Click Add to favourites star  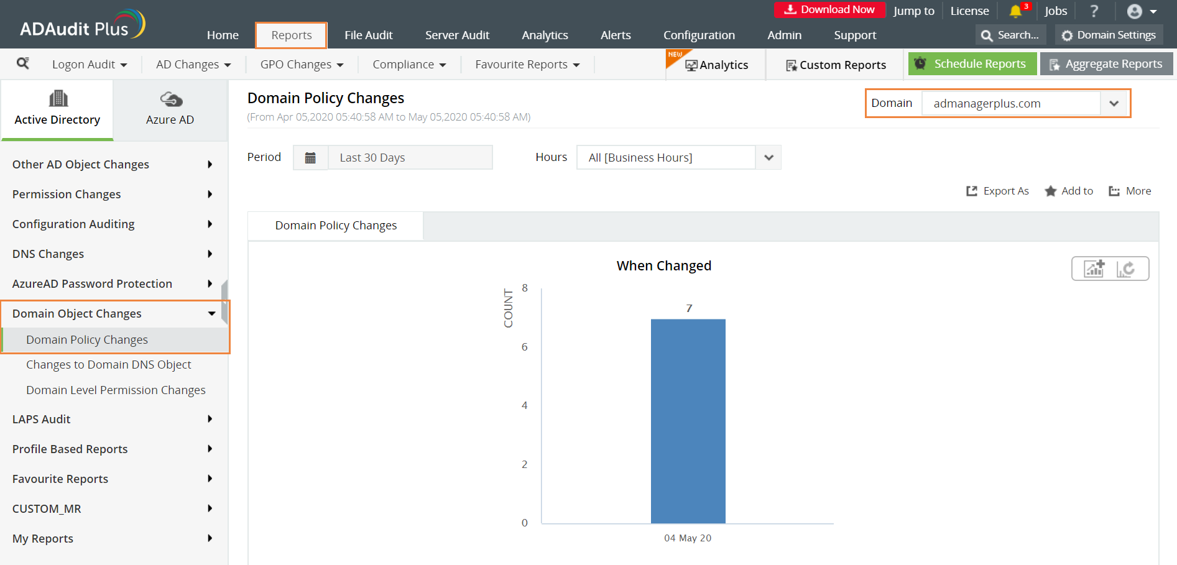[1069, 191]
